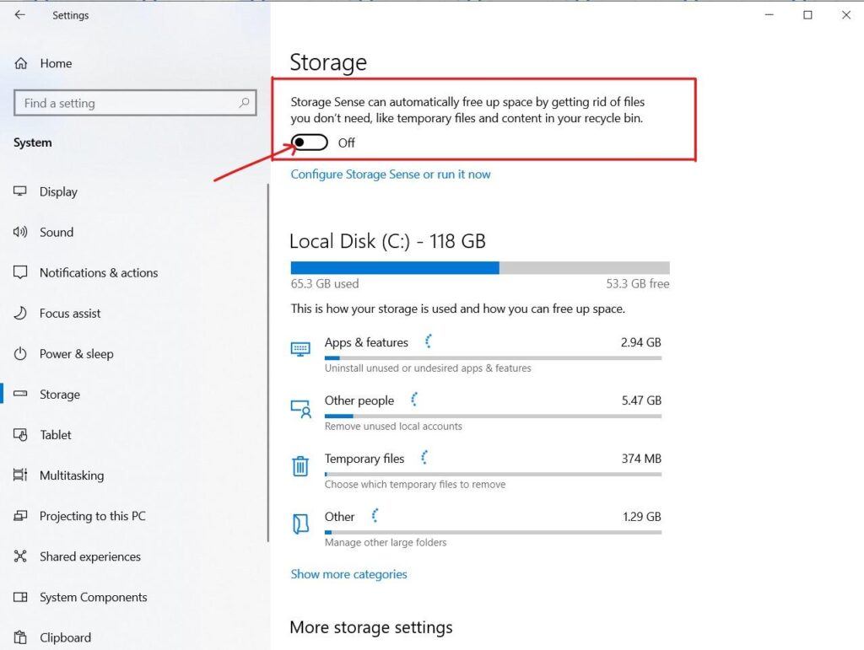Click the 1.29 GB size value

(642, 516)
